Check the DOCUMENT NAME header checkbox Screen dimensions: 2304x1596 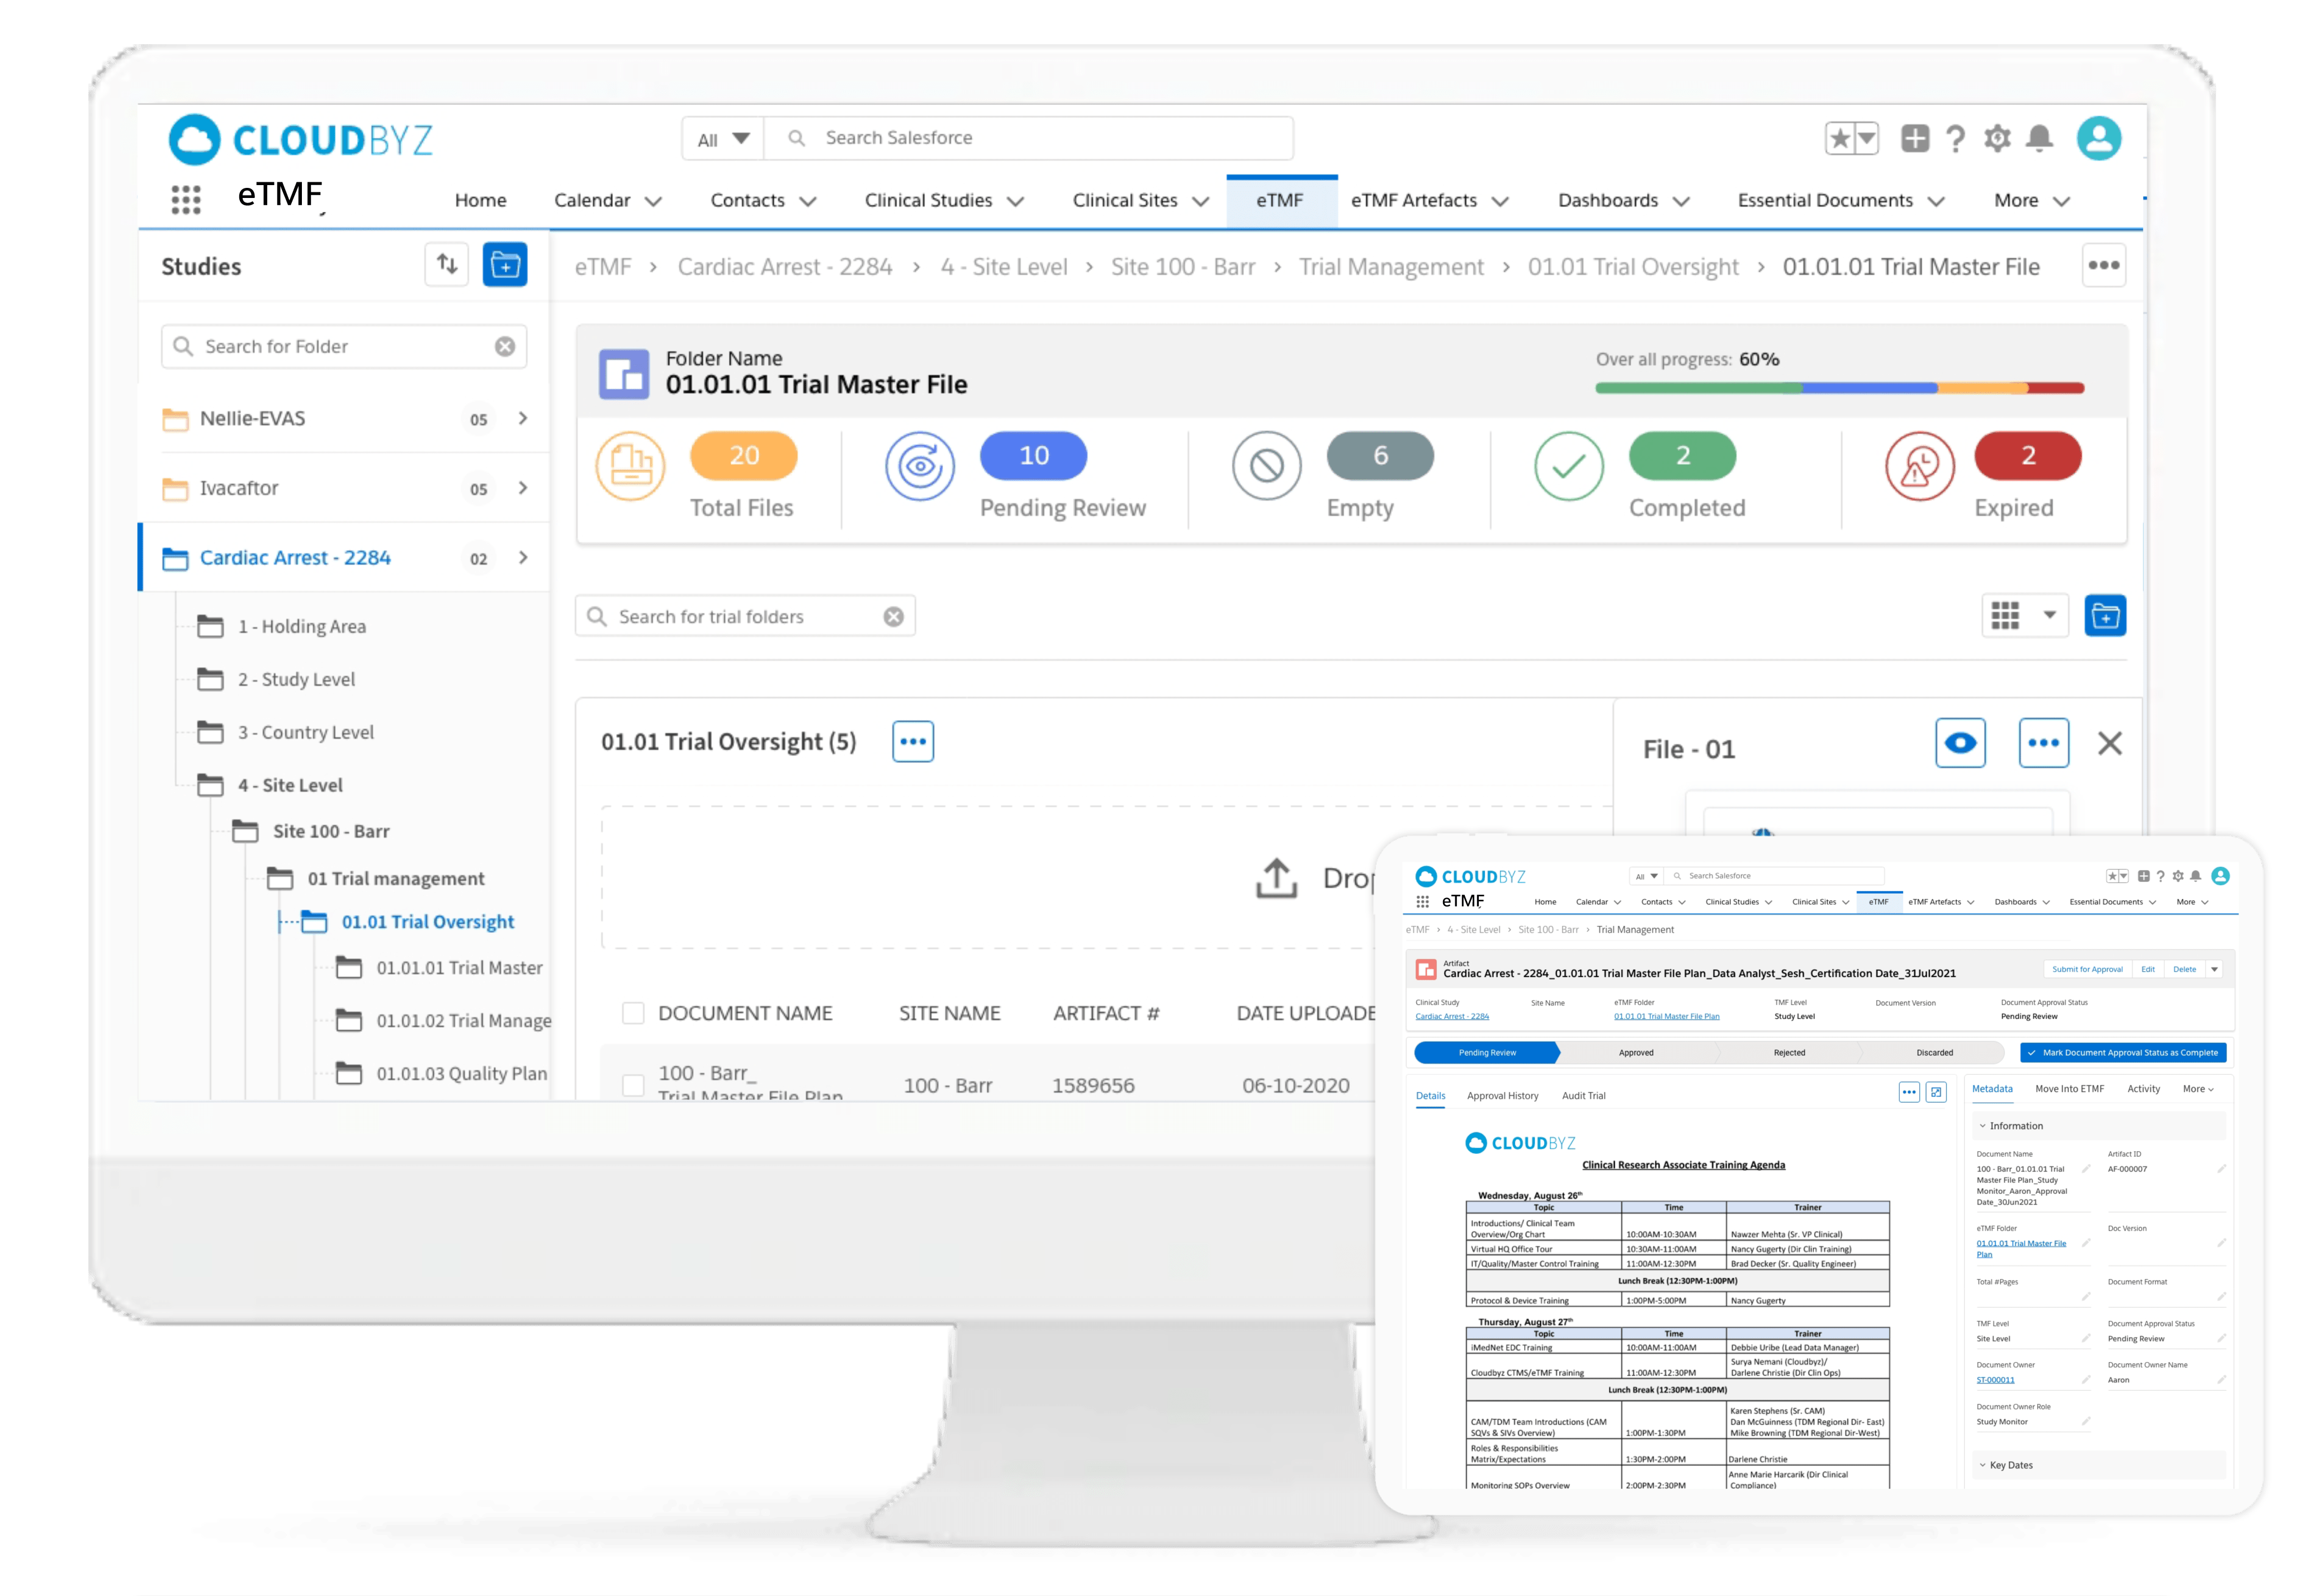633,1013
